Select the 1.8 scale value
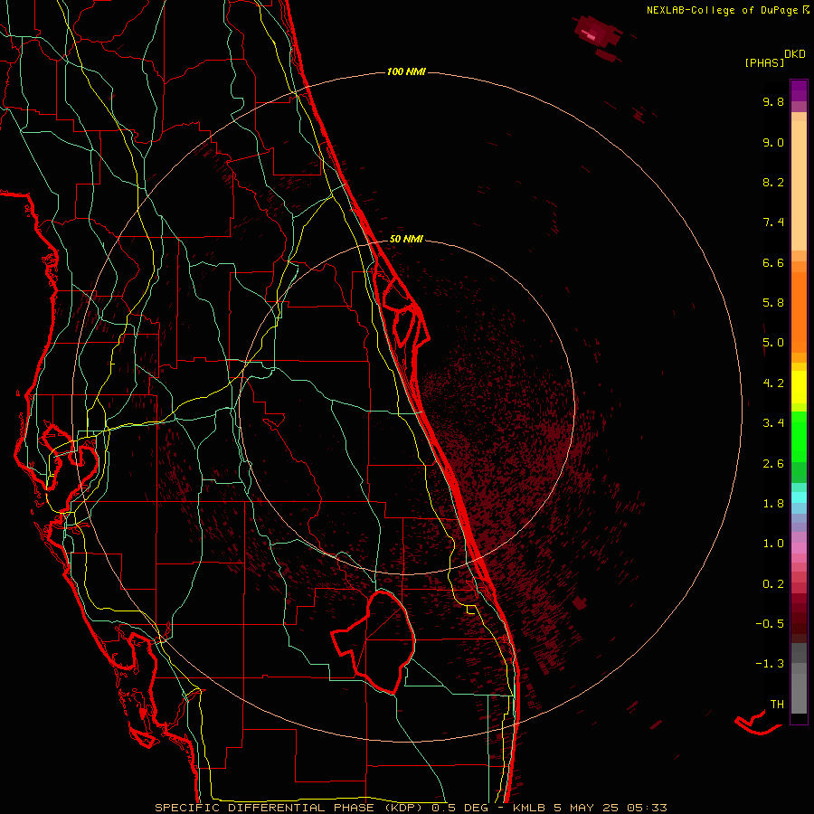 (x=773, y=504)
